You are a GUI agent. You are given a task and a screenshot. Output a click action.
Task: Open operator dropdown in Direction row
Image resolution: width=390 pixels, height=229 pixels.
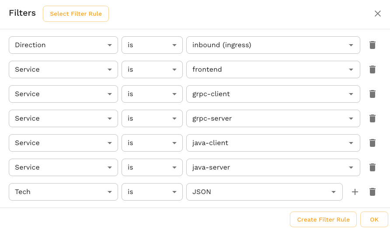pyautogui.click(x=152, y=45)
